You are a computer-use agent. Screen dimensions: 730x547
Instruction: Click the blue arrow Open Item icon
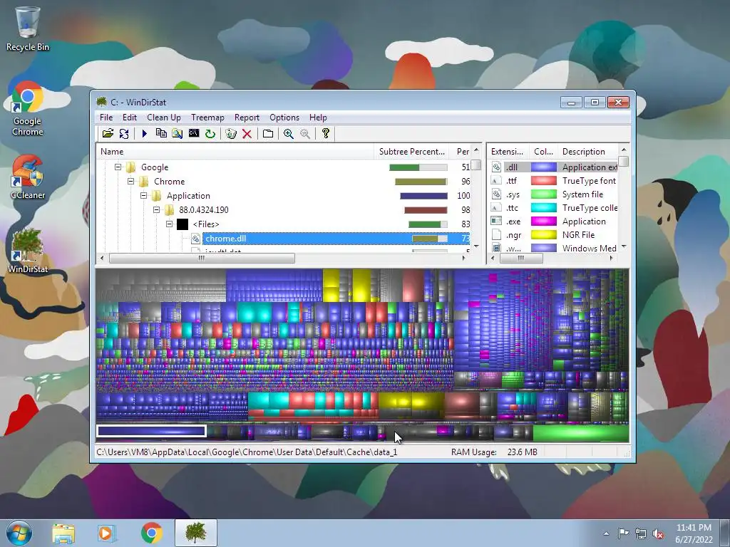(x=144, y=134)
